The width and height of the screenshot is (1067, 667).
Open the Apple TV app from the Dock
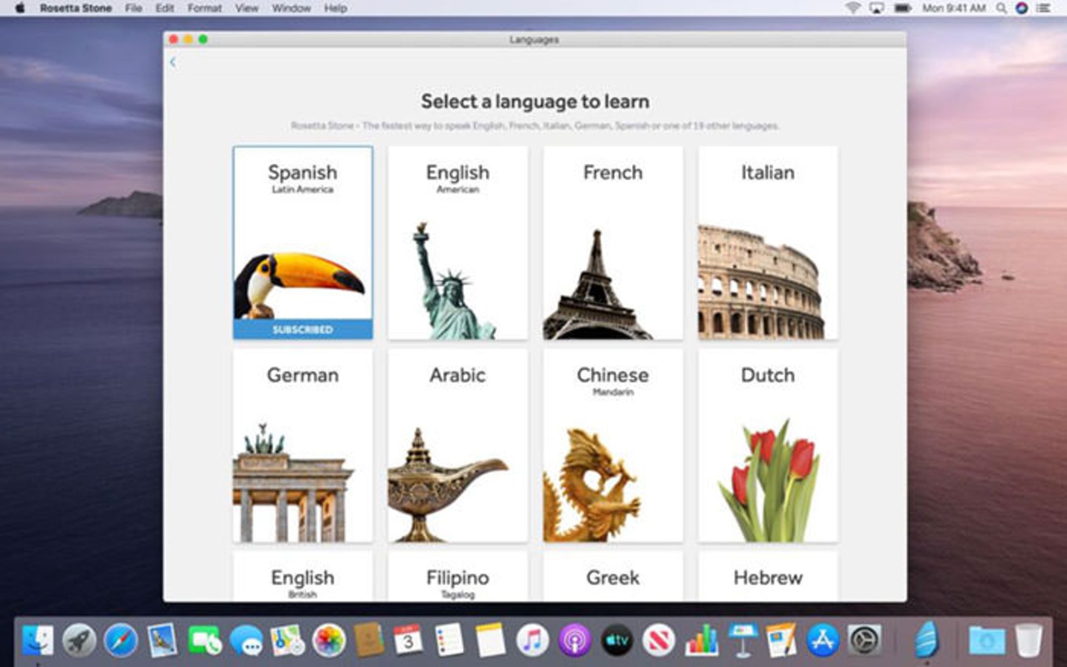pos(617,640)
